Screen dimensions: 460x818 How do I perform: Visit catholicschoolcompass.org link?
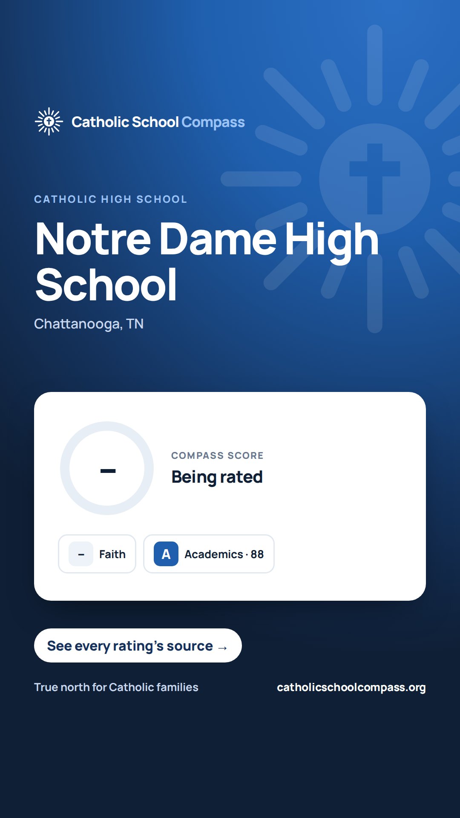click(351, 687)
